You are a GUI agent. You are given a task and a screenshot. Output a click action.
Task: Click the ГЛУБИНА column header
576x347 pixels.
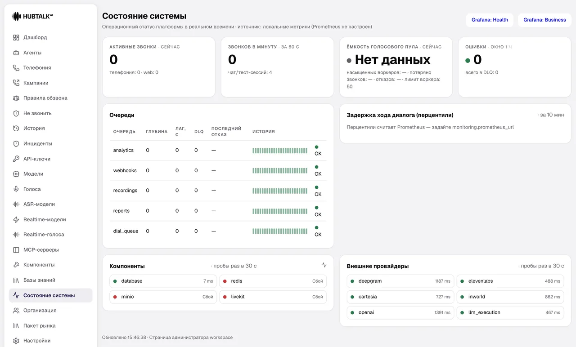[x=157, y=132]
